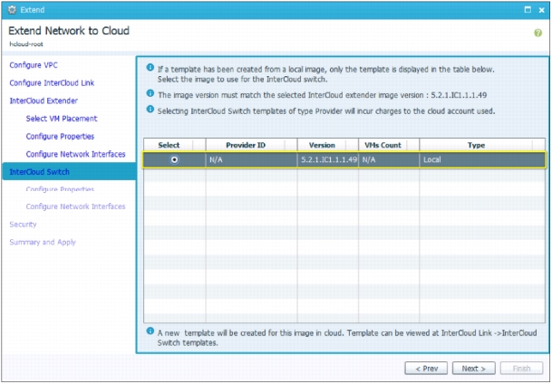The image size is (552, 384).
Task: Open InterCloud Extender step
Action: (44, 101)
